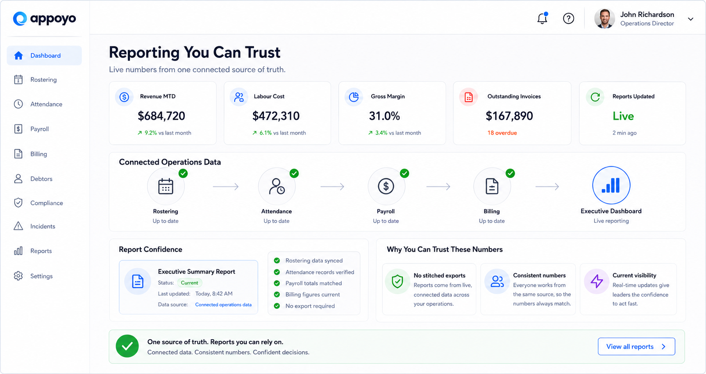Open the help question mark icon
706x374 pixels.
coord(568,18)
